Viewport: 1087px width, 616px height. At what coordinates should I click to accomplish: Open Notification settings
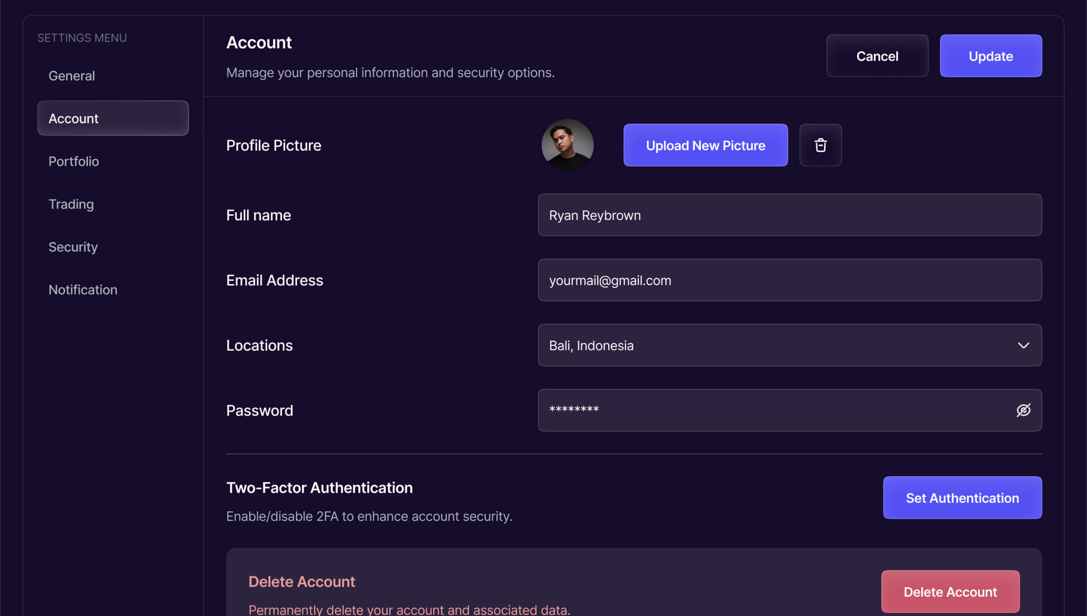83,289
